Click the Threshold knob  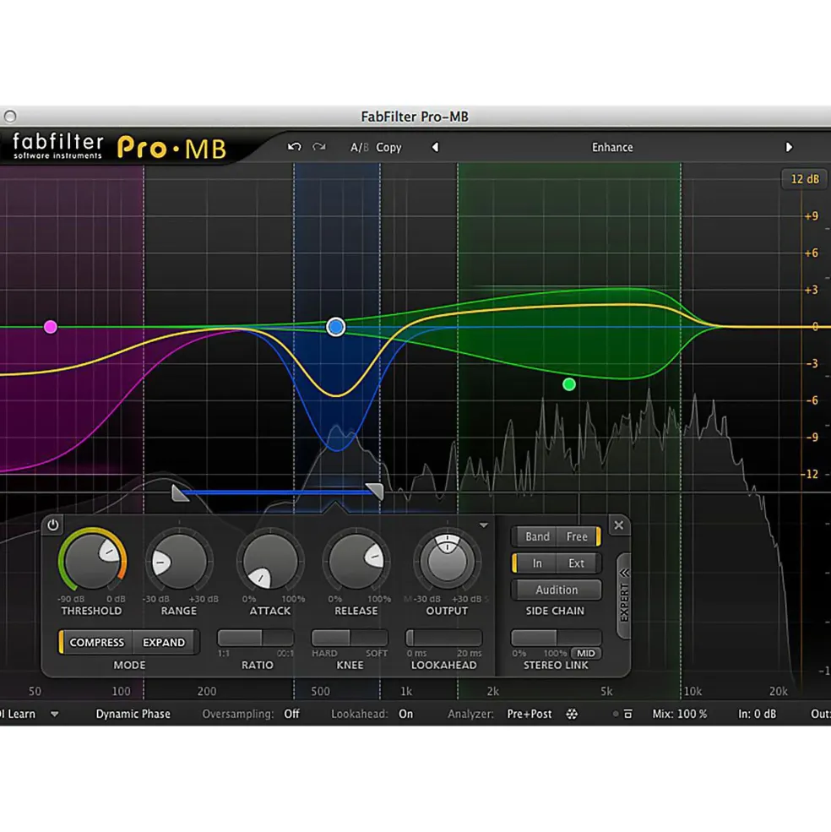[92, 562]
